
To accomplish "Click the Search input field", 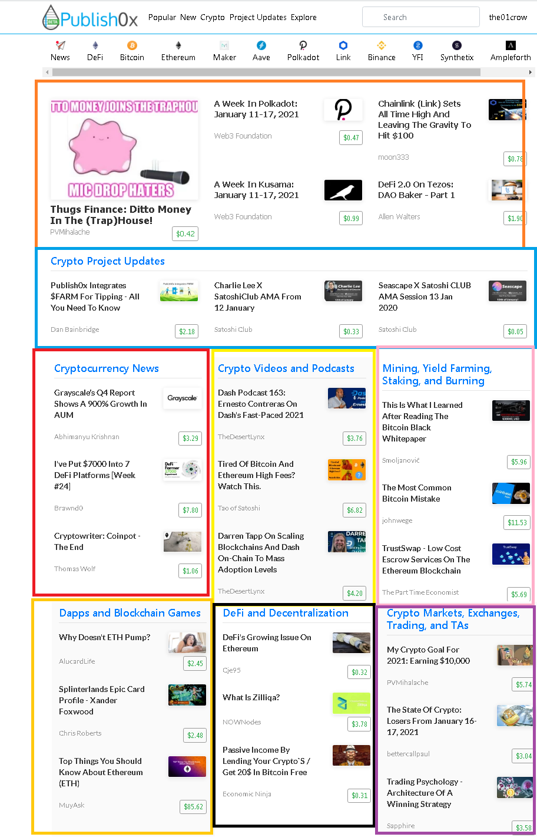I will (421, 17).
